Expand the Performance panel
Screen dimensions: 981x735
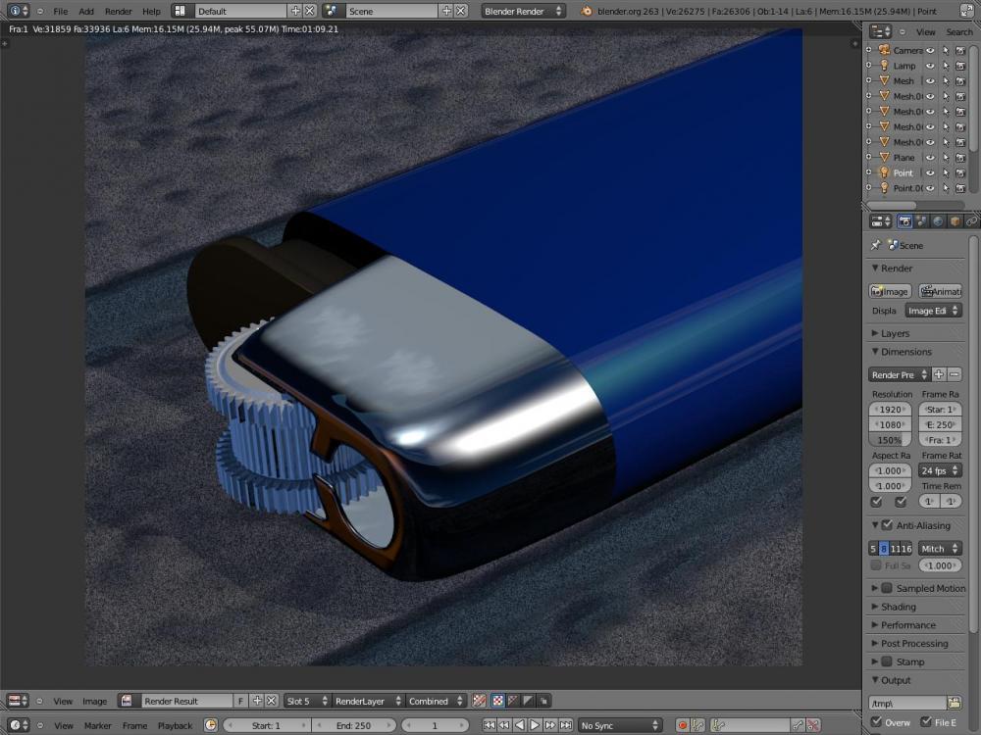click(907, 625)
